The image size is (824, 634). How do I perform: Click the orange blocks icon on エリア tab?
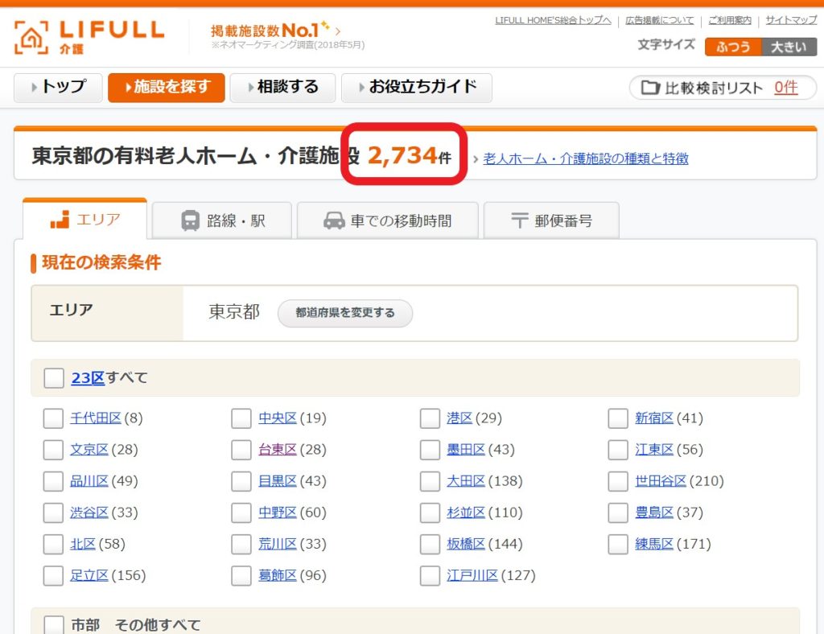tap(60, 220)
